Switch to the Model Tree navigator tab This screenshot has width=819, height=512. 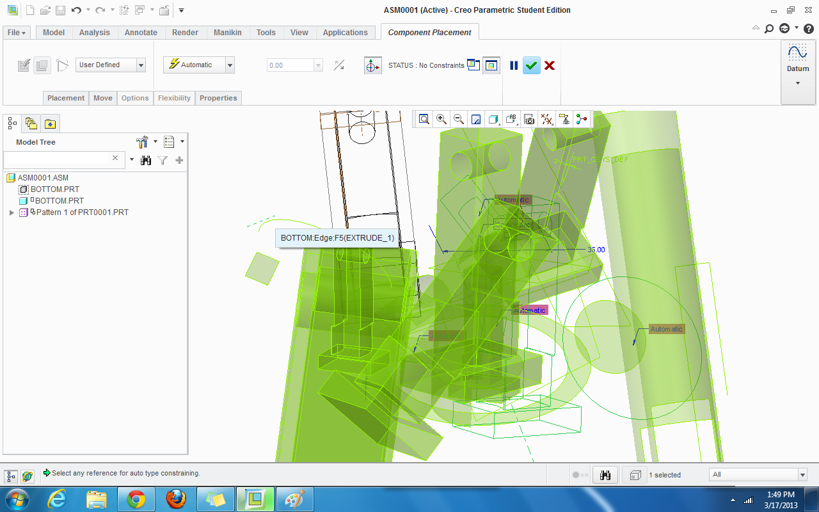(x=12, y=123)
